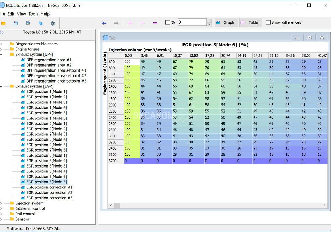The width and height of the screenshot is (331, 232).
Task: Click the value input field in toolbar
Action: pyautogui.click(x=192, y=22)
